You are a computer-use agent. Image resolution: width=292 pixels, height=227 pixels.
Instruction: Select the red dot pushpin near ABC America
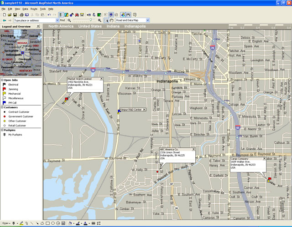tap(157, 172)
